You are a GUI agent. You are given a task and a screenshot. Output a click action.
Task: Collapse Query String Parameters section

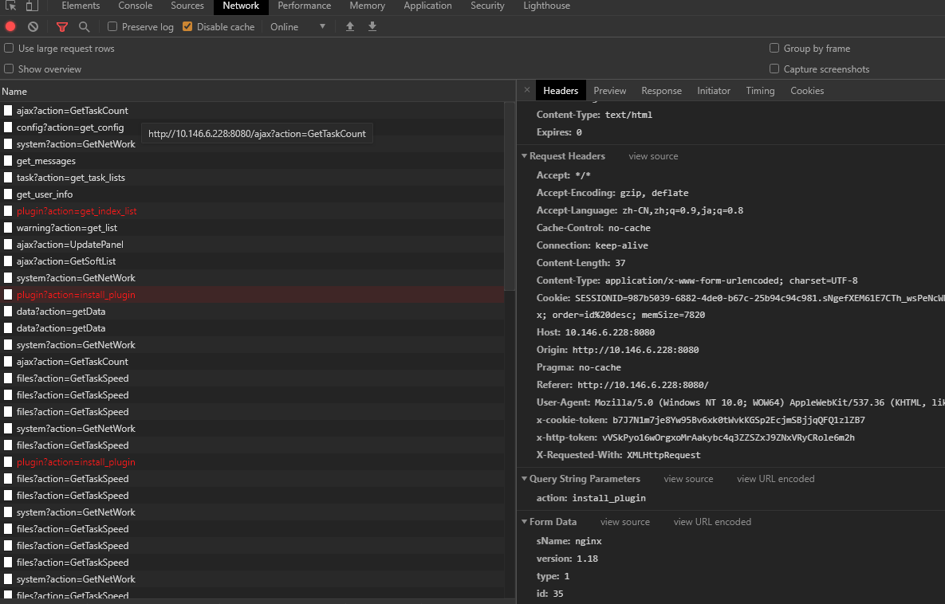(x=524, y=479)
